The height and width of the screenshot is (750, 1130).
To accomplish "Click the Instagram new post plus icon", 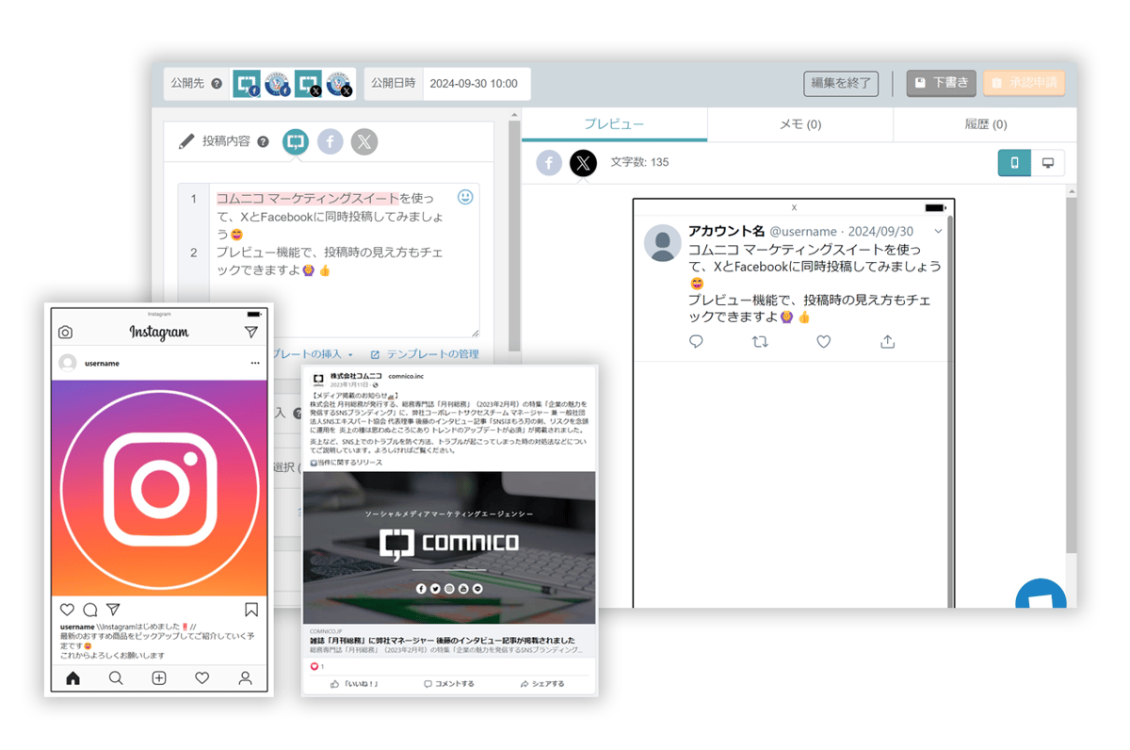I will [x=159, y=677].
